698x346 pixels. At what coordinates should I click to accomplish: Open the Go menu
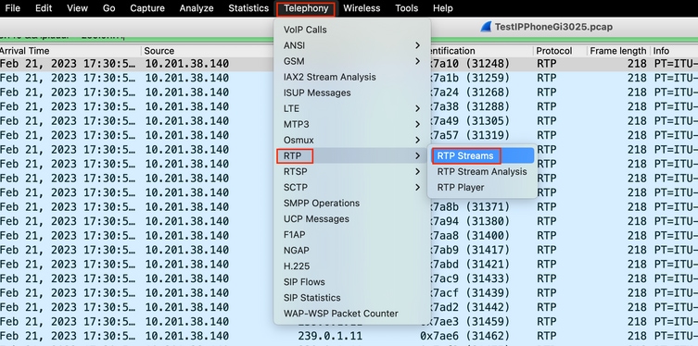pyautogui.click(x=109, y=8)
